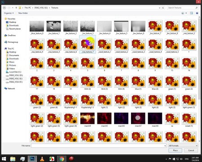Screen dimensions: 202x162
Task: Select the _bw_texture_3 thumbnail
Action: [88, 26]
